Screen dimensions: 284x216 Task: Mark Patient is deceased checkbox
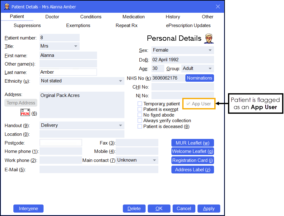click(140, 126)
